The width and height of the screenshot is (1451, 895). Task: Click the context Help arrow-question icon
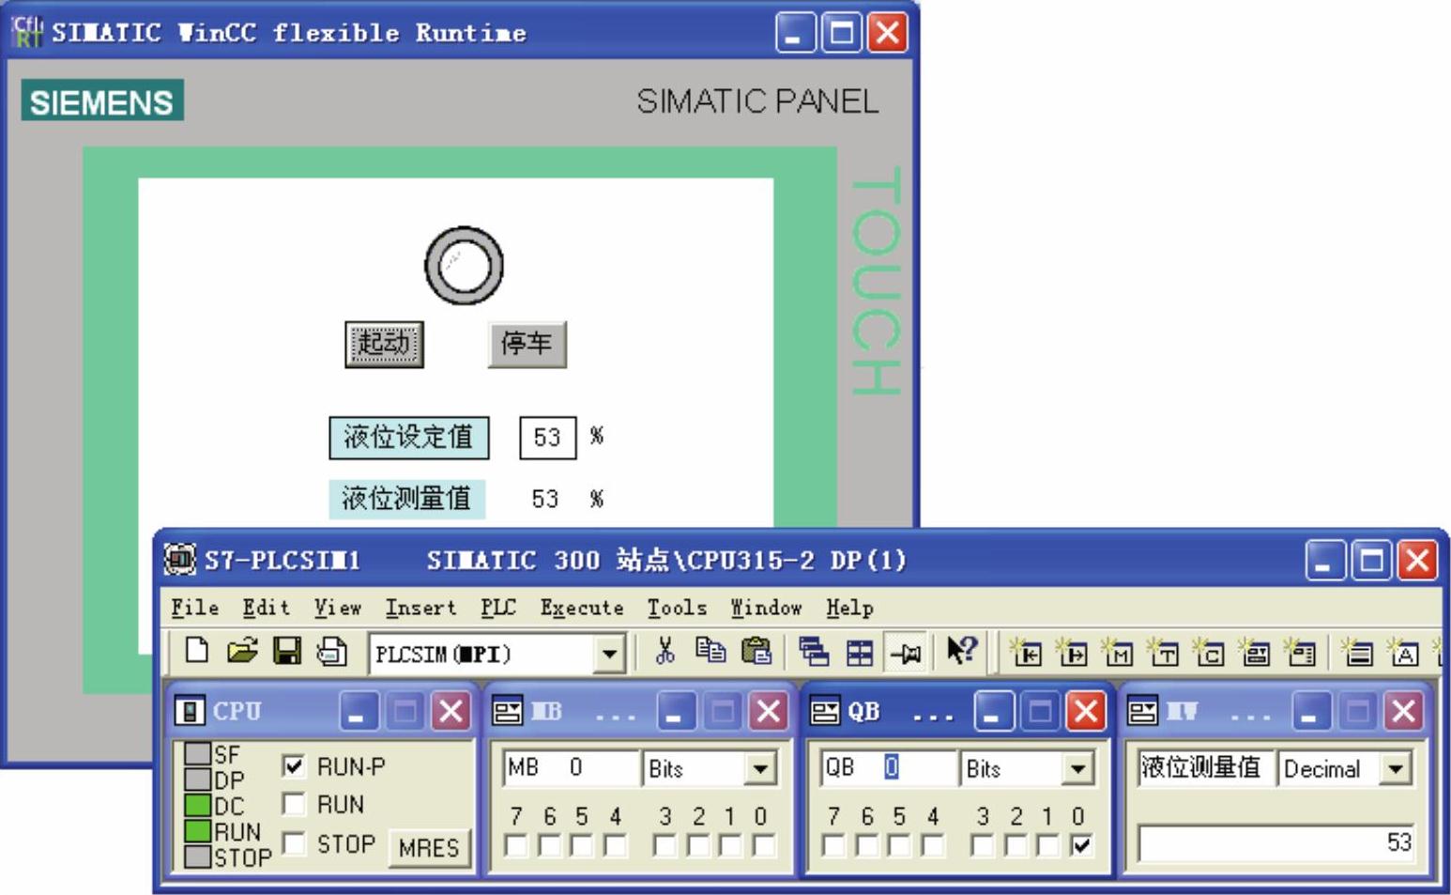[961, 651]
